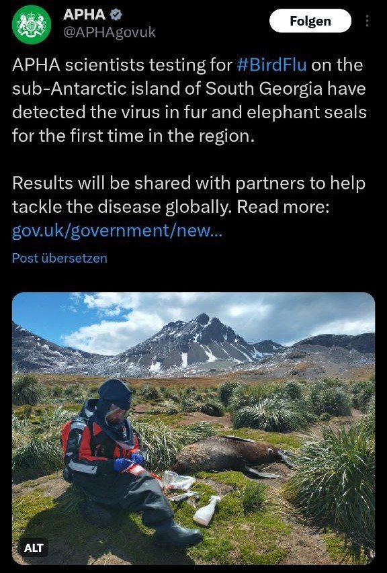Click the scientist's blue gloves in photo
Viewport: 387px width, 573px height.
(x=128, y=462)
